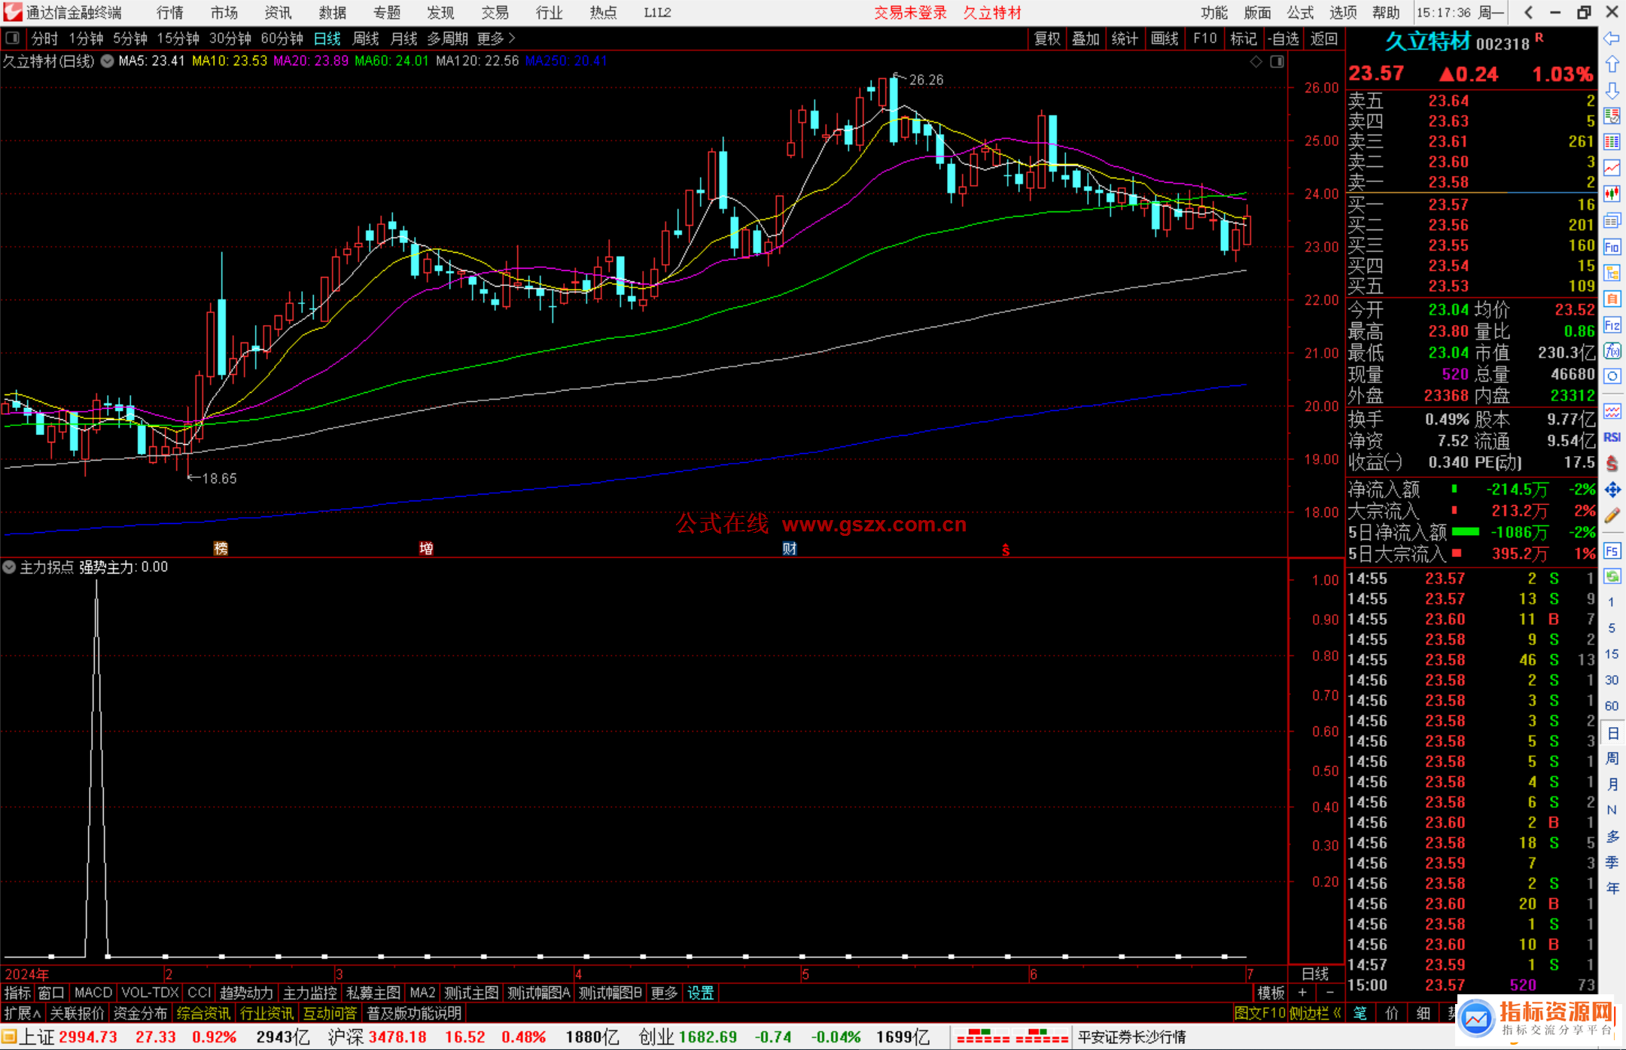The height and width of the screenshot is (1050, 1626).
Task: Click the 返回 return button
Action: pyautogui.click(x=1323, y=38)
